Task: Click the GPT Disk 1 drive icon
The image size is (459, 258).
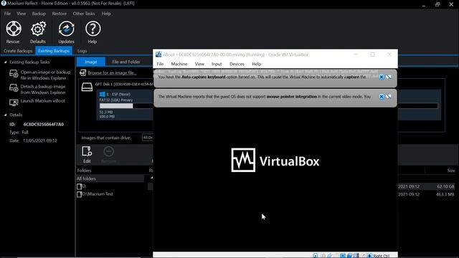Action: coord(87,87)
